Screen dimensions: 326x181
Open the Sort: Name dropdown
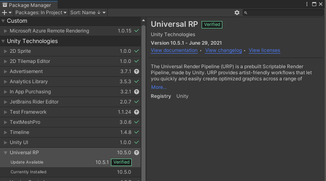click(88, 13)
